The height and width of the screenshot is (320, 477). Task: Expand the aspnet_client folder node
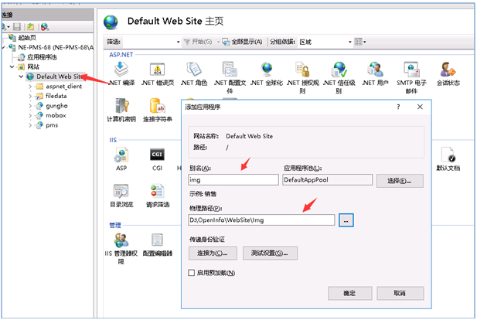coord(29,87)
